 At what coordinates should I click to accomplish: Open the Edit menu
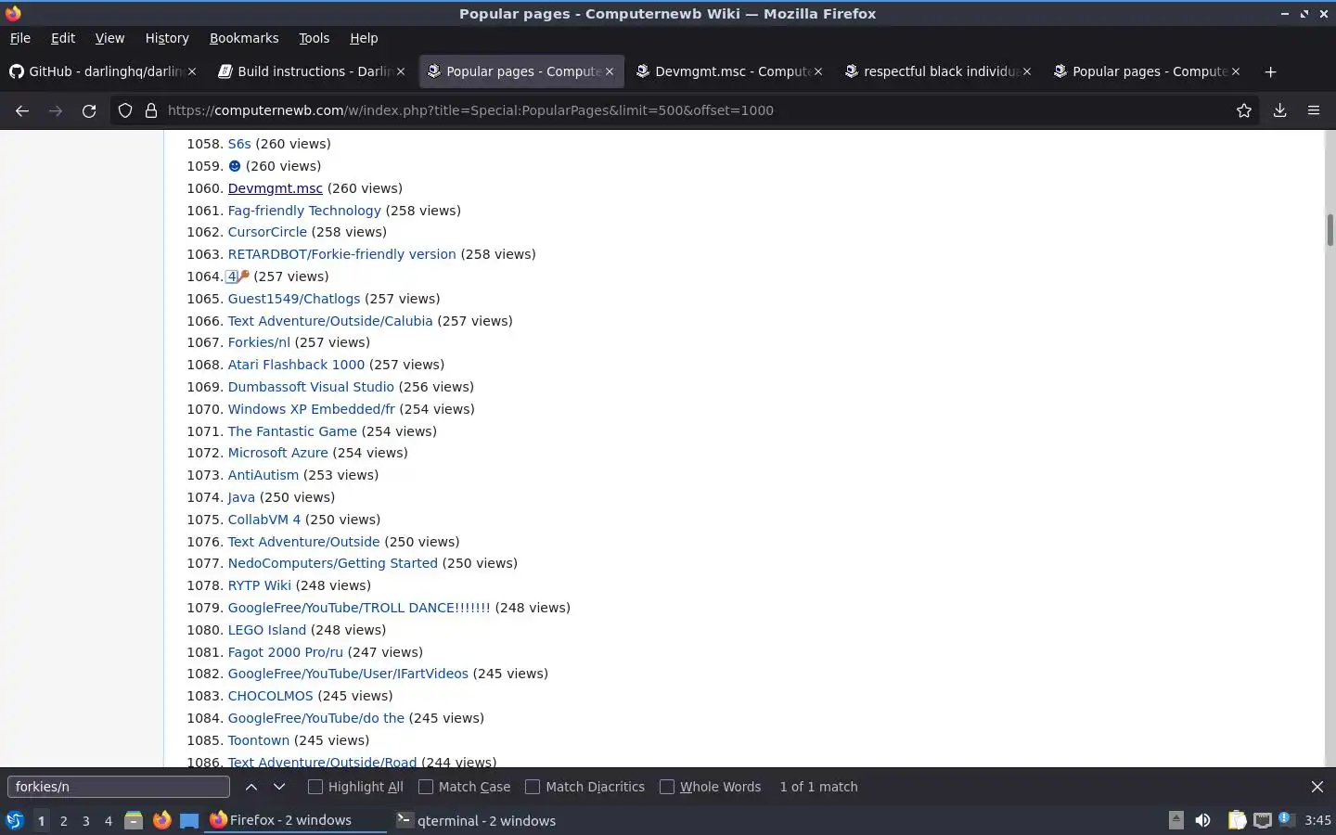63,38
